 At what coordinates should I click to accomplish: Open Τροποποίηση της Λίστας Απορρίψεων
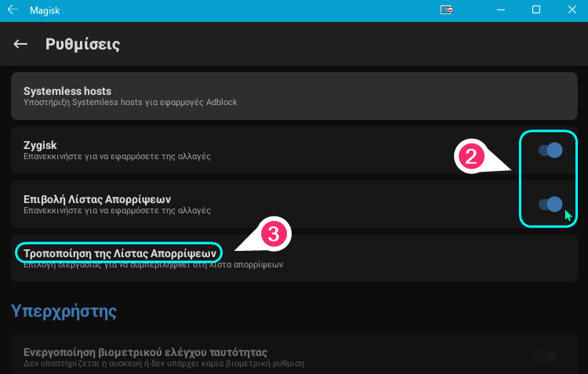(294, 259)
